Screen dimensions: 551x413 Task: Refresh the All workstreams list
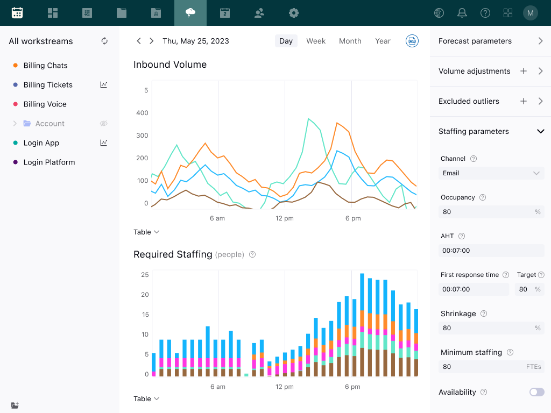click(104, 41)
